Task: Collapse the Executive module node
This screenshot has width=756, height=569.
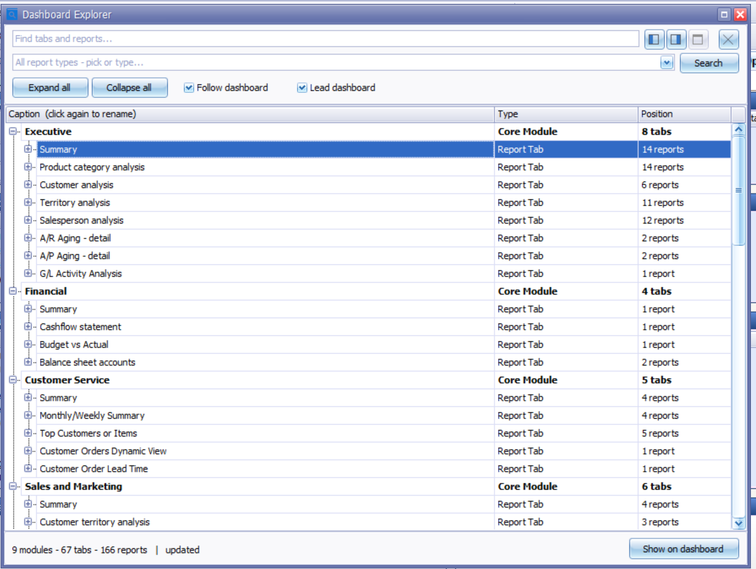Action: [12, 131]
